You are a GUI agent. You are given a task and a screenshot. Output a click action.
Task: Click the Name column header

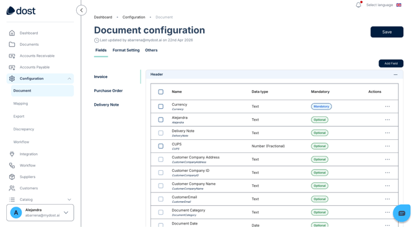pos(177,92)
